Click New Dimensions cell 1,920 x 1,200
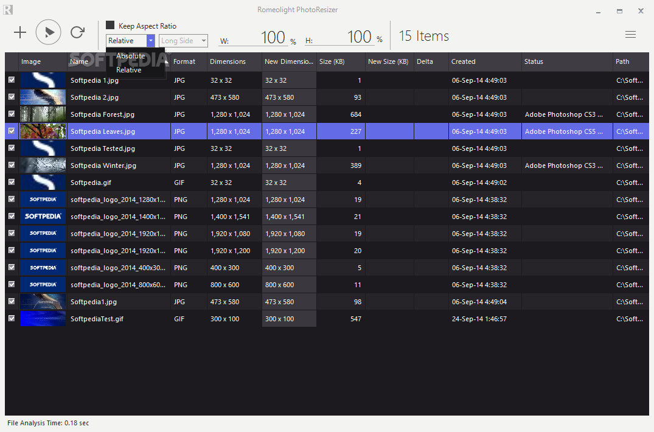Viewport: 654px width, 432px height. click(x=289, y=251)
